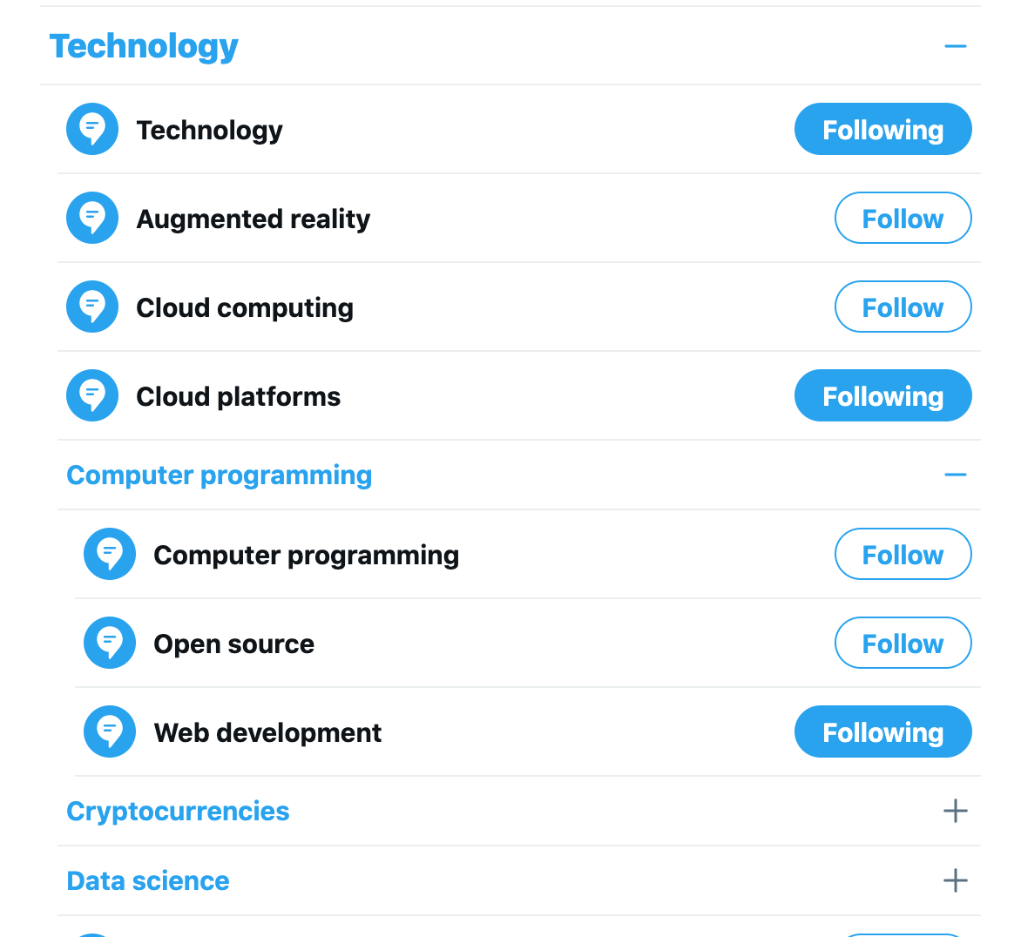Click the Open source topic icon

(x=110, y=643)
